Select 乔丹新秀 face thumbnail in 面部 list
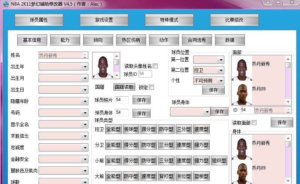Viewport: 300px width, 184px height. point(242,70)
